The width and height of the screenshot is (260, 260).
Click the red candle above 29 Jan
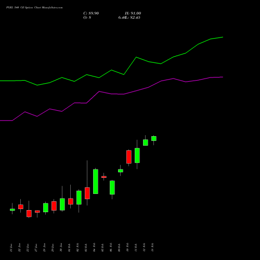coord(54,206)
